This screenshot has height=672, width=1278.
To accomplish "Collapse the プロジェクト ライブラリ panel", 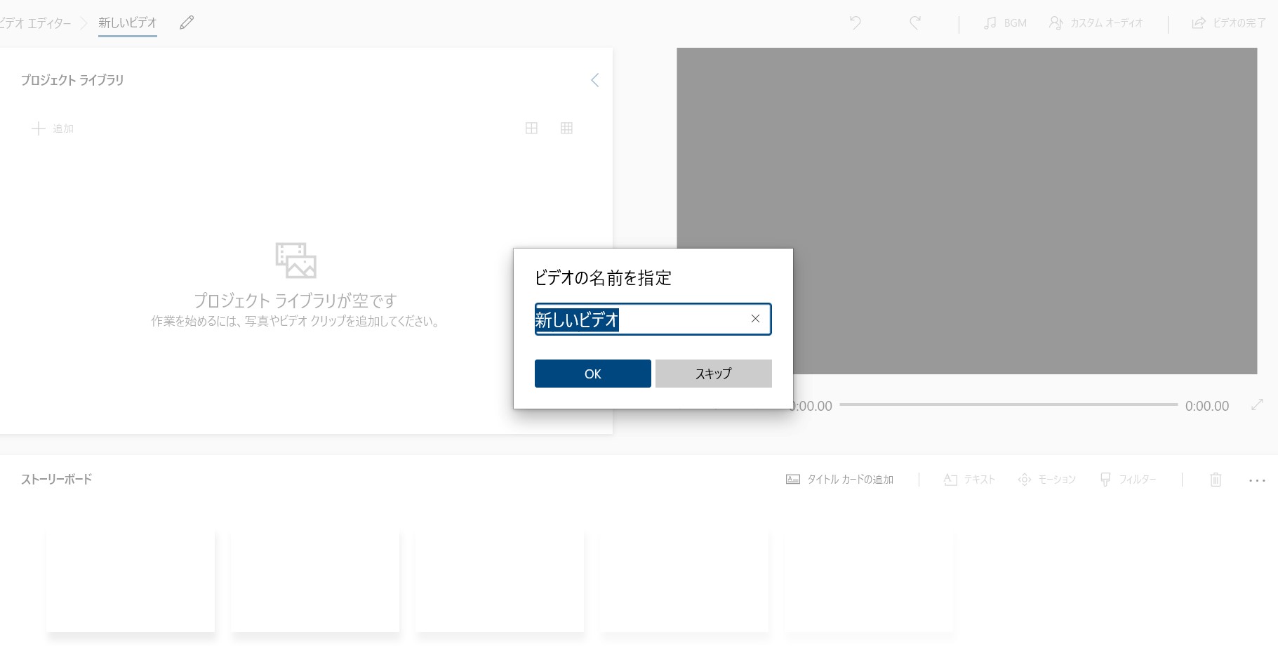I will [594, 80].
